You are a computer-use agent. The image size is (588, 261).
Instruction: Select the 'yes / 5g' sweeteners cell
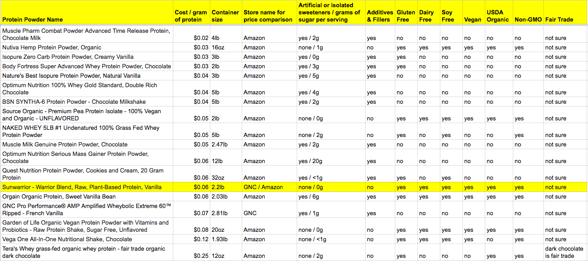(x=330, y=75)
